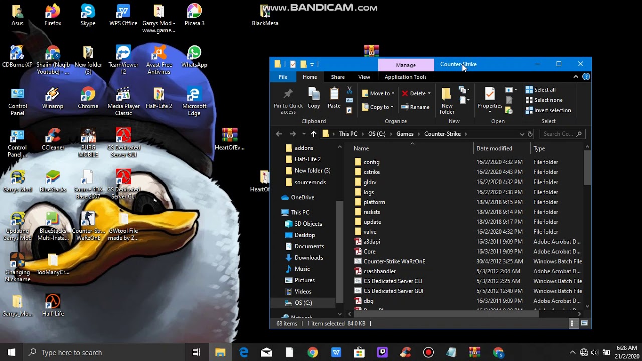Image resolution: width=642 pixels, height=361 pixels.
Task: Open the New item dropdown
Action: click(464, 90)
